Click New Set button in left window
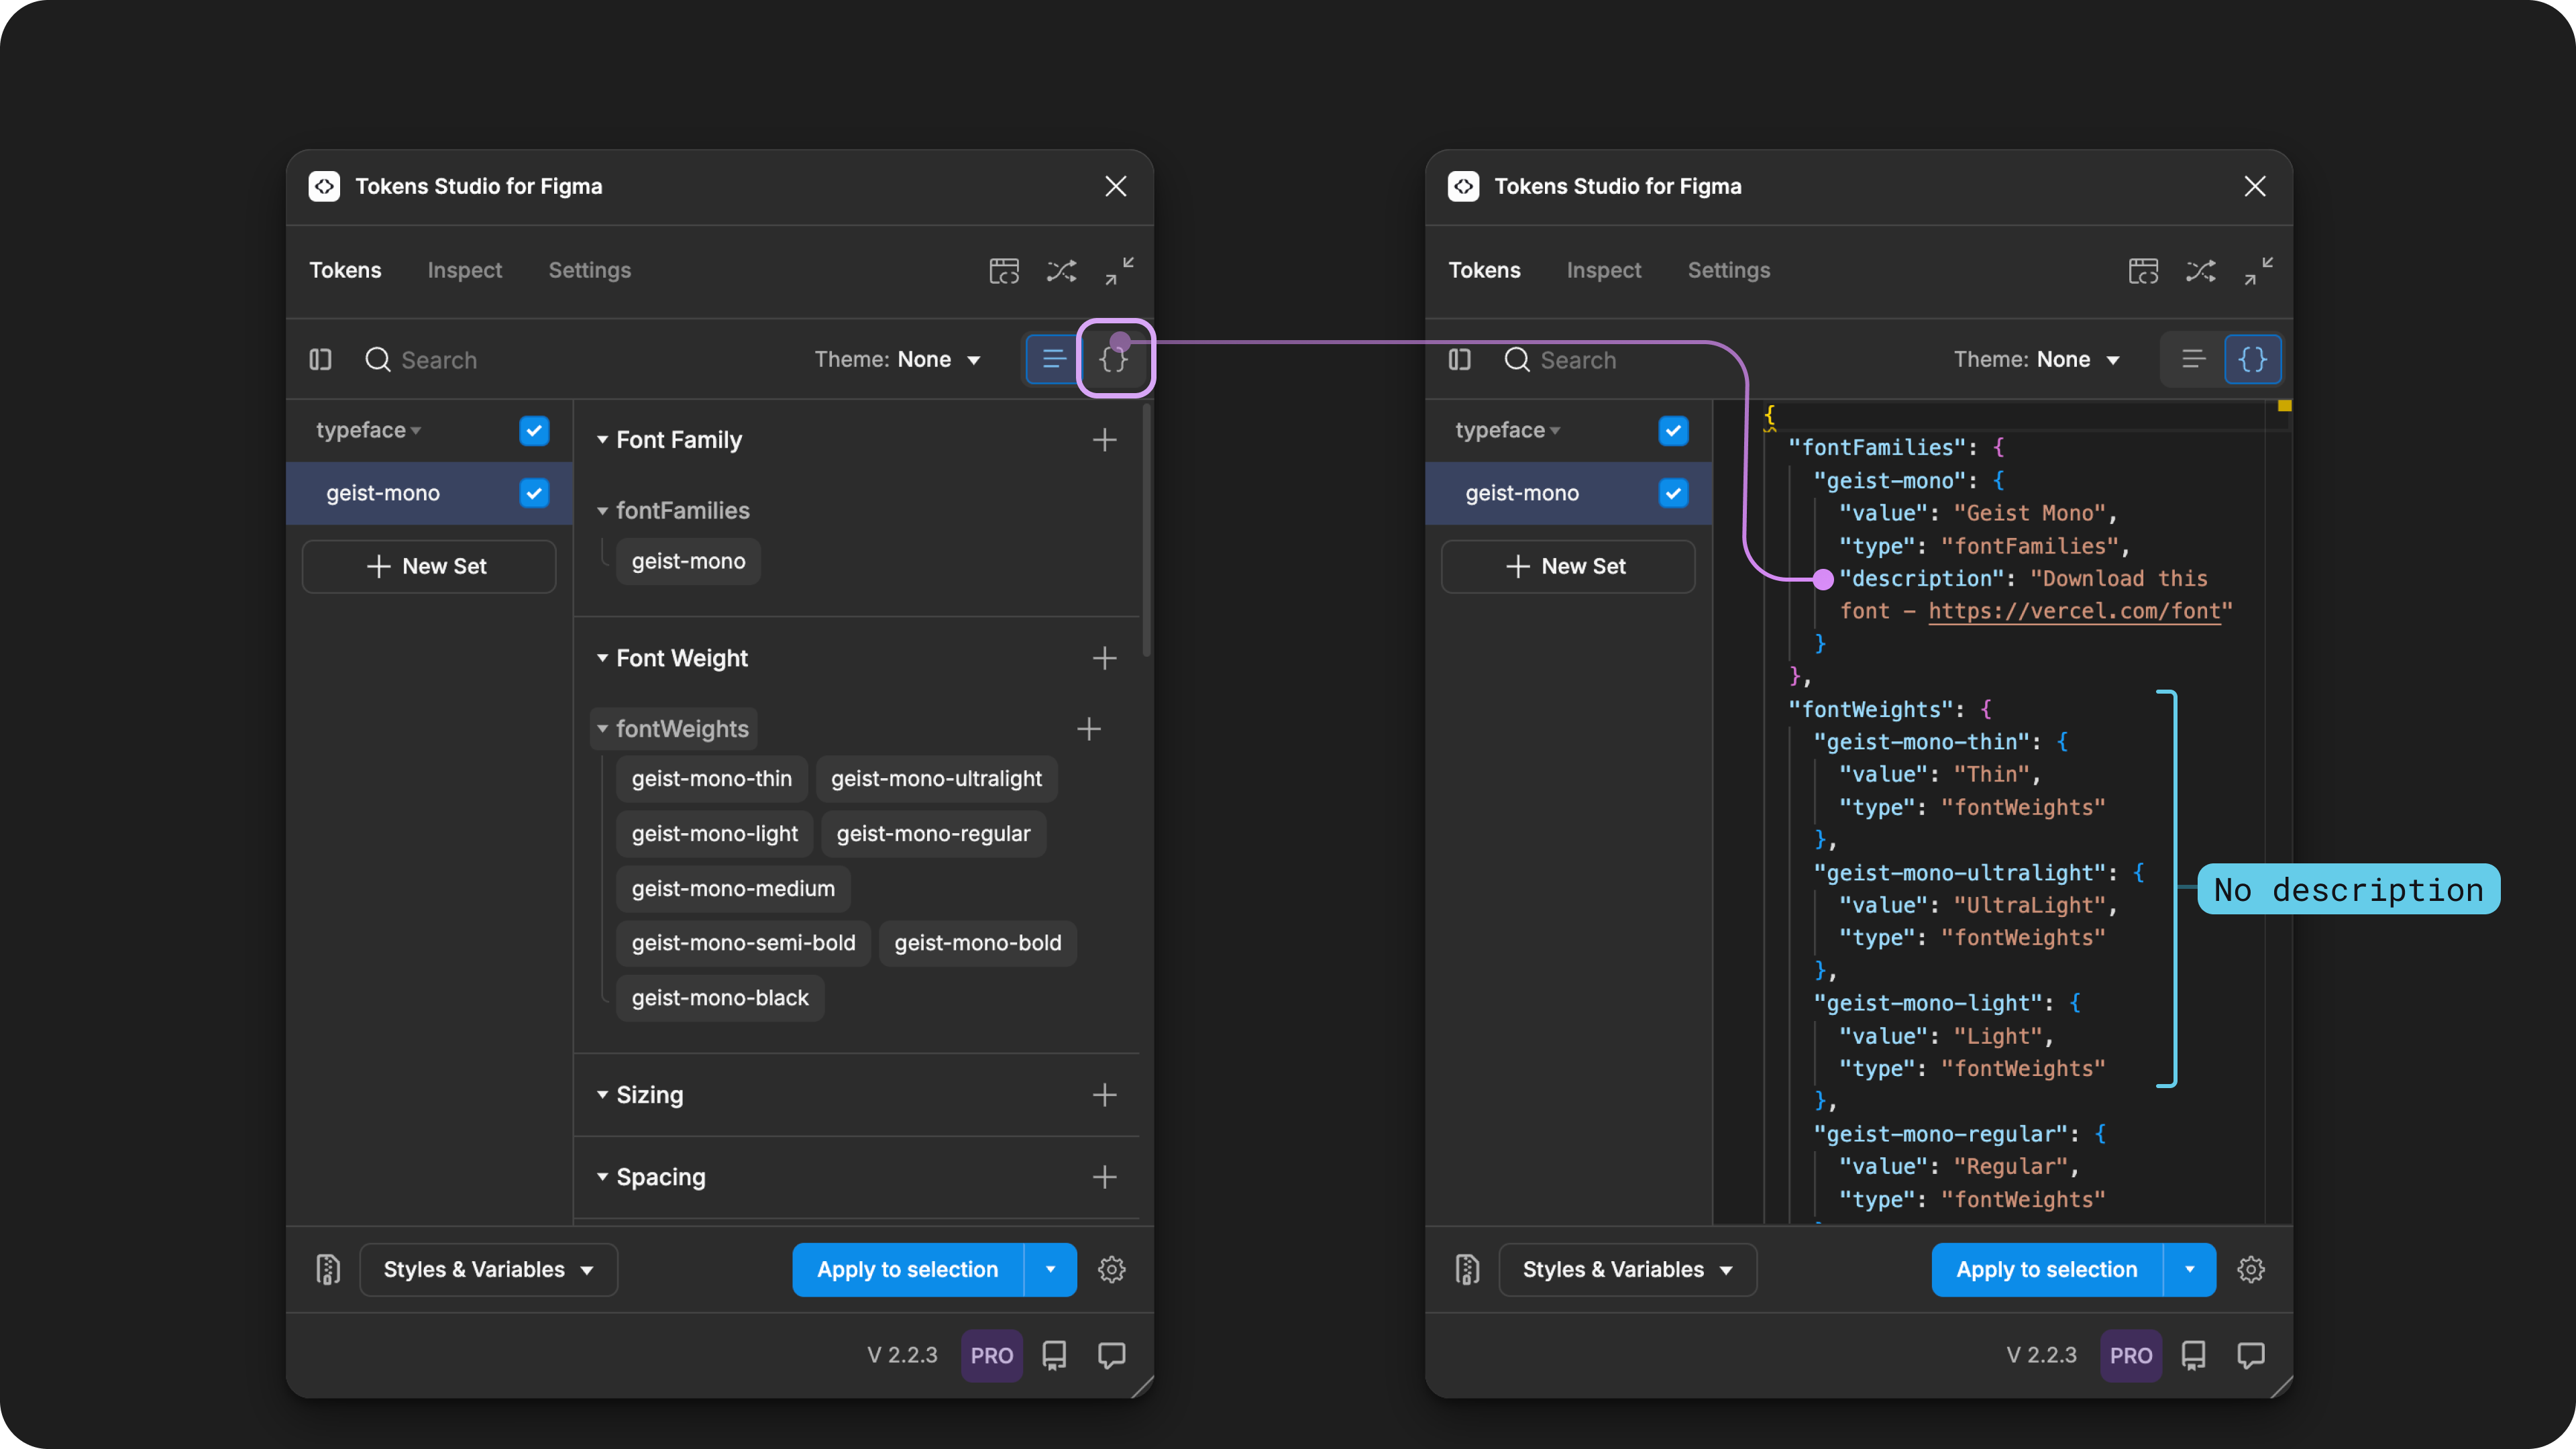 point(428,566)
